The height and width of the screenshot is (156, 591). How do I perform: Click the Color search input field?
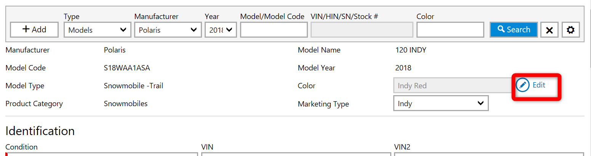450,30
